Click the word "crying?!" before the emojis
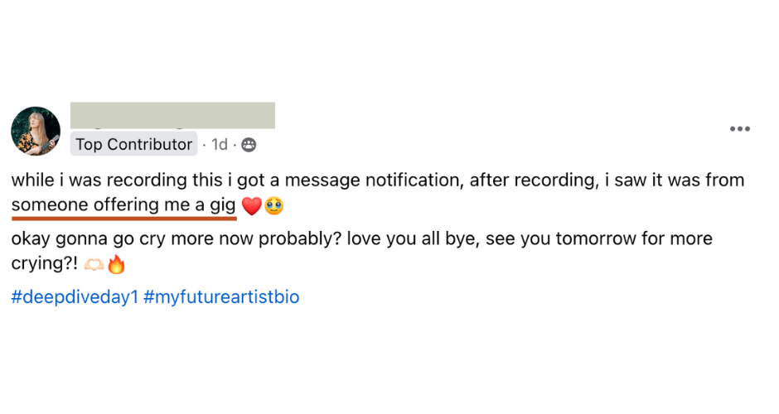 click(43, 264)
